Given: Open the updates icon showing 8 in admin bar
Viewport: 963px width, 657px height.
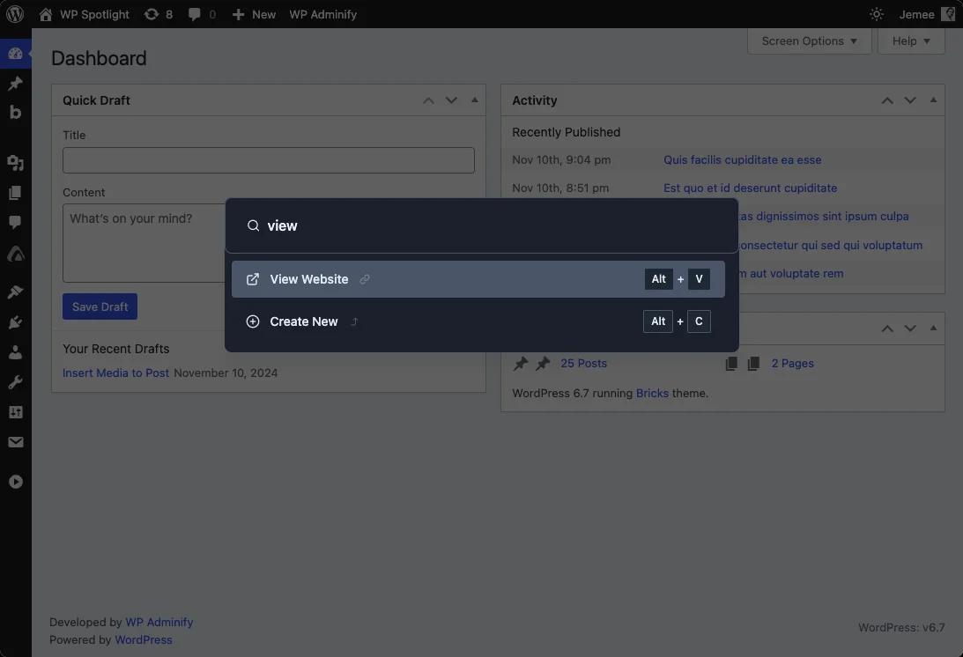Looking at the screenshot, I should (x=159, y=14).
